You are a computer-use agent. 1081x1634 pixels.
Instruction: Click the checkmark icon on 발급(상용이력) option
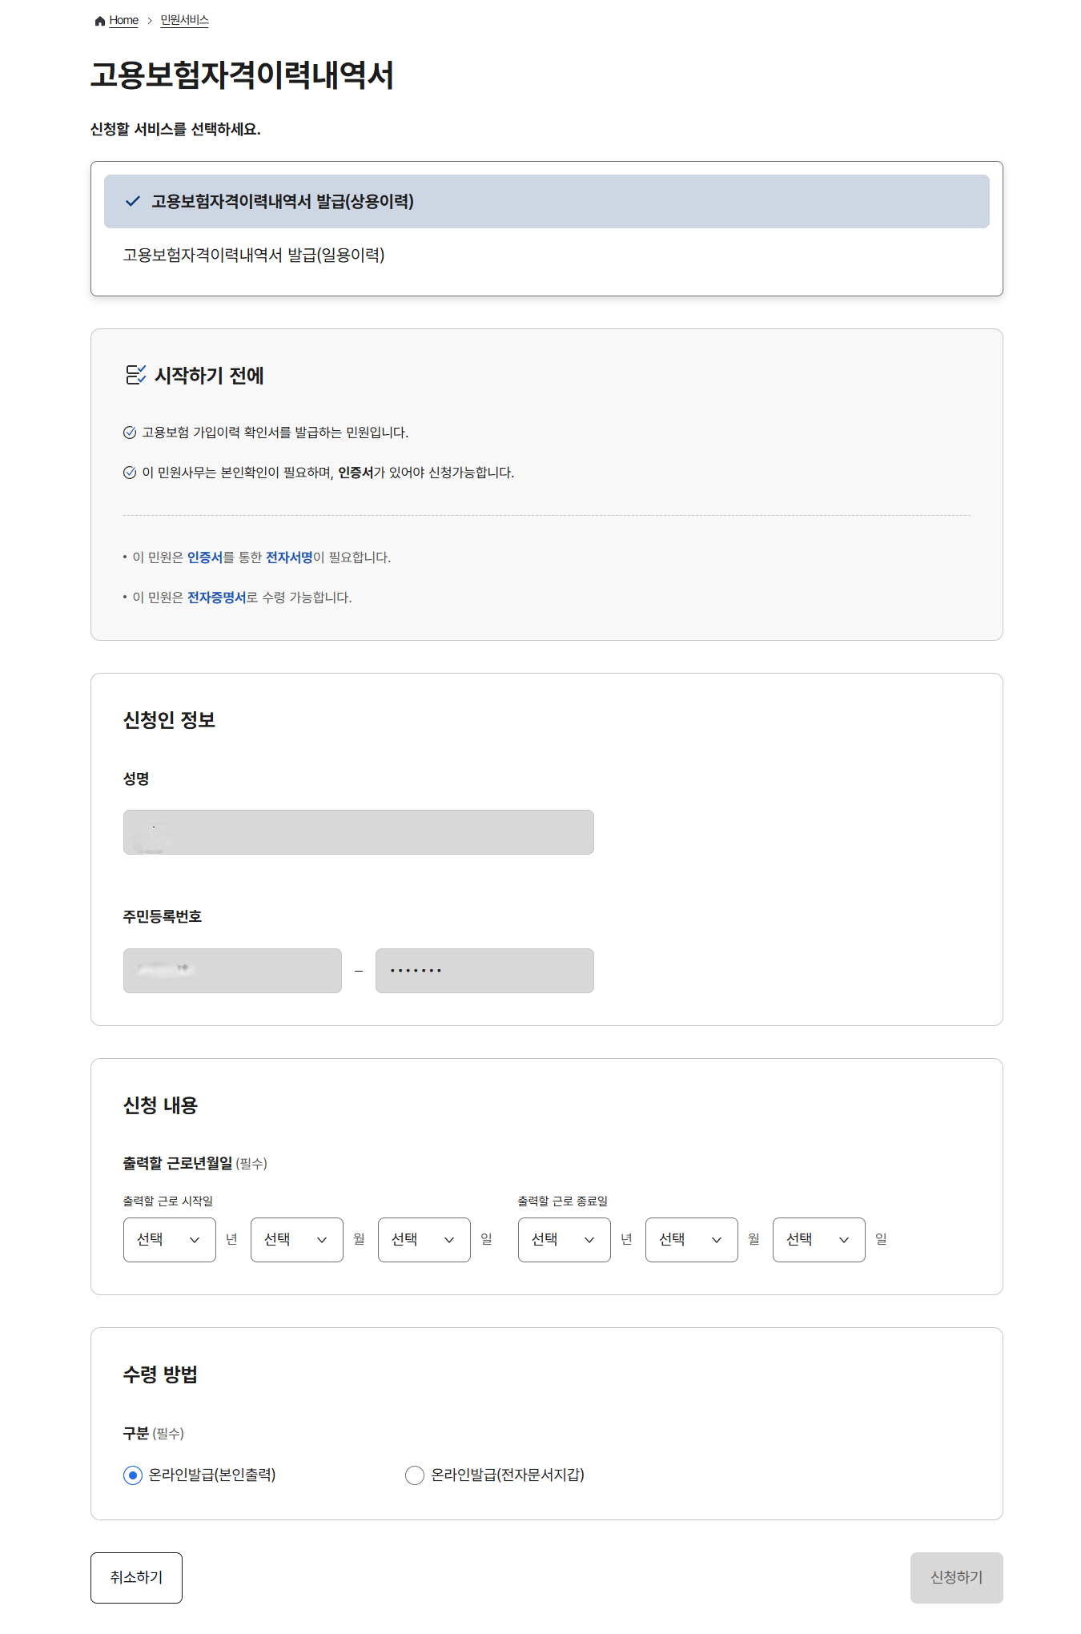click(x=131, y=203)
